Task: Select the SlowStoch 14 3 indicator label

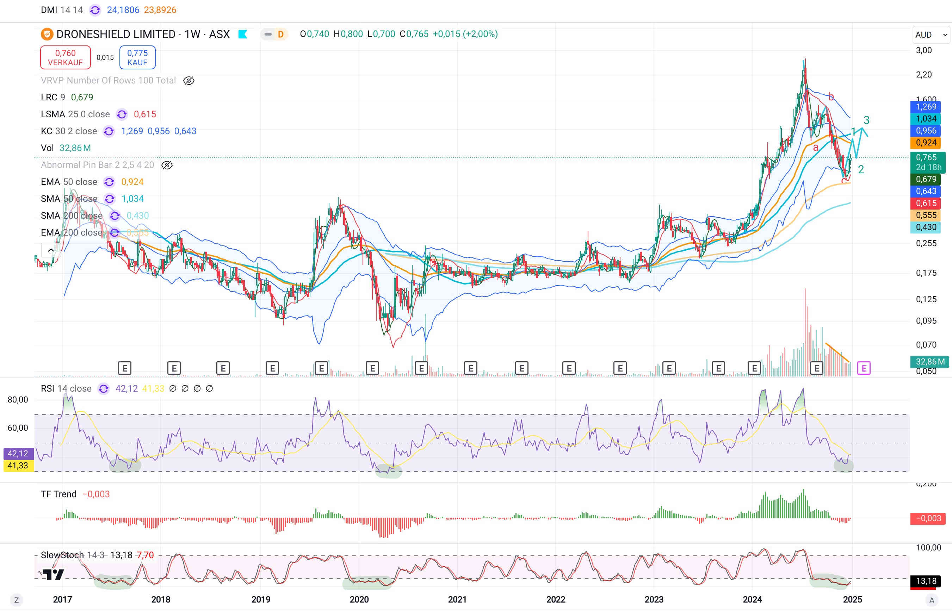Action: (72, 555)
